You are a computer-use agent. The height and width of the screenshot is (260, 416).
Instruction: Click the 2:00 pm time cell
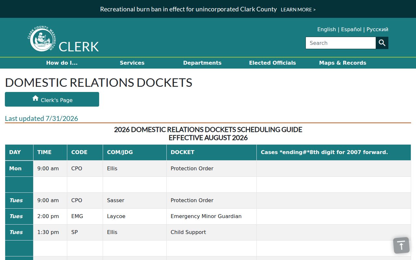tap(50, 216)
